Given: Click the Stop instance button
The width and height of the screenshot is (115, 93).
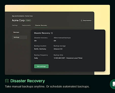Looking at the screenshot, I should tap(86, 20).
